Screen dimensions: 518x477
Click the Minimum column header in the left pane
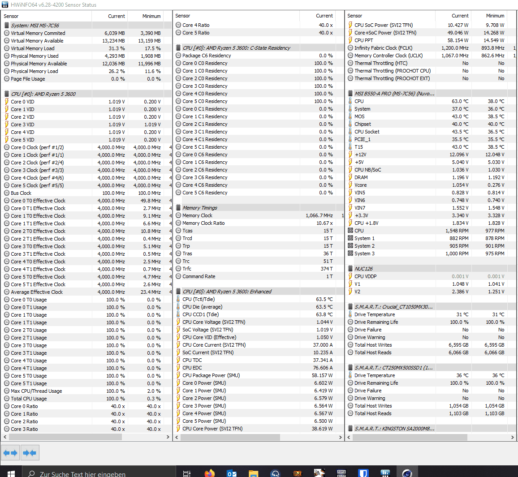pyautogui.click(x=145, y=16)
